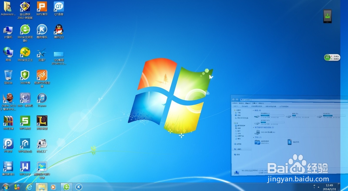Open the 网络 desktop icon
Screen dimensions: 348x191
[x=8, y=54]
